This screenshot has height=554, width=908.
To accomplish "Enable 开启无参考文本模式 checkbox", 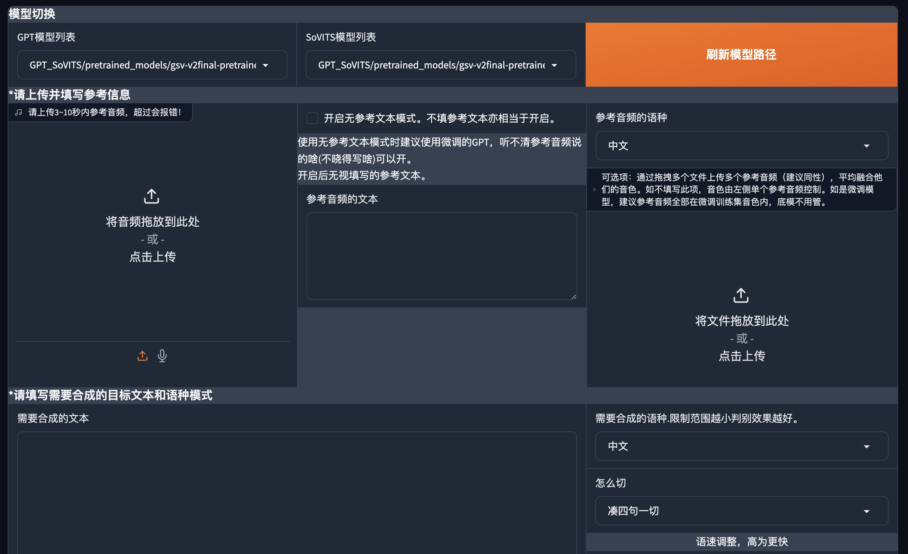I will point(312,118).
